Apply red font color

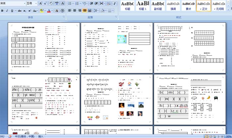click(x=49, y=11)
